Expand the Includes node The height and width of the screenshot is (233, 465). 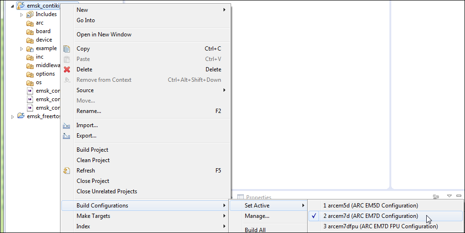tap(21, 15)
